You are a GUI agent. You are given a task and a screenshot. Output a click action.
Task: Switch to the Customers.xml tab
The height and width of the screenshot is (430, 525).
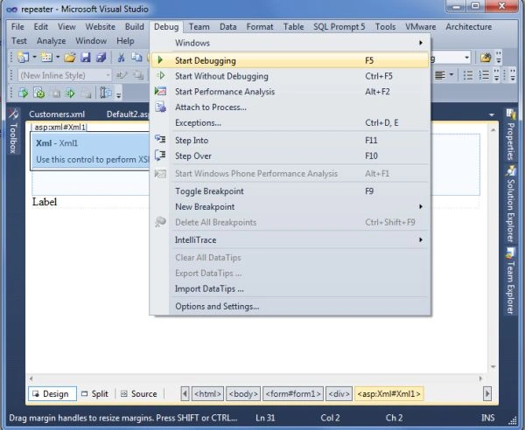tap(57, 114)
